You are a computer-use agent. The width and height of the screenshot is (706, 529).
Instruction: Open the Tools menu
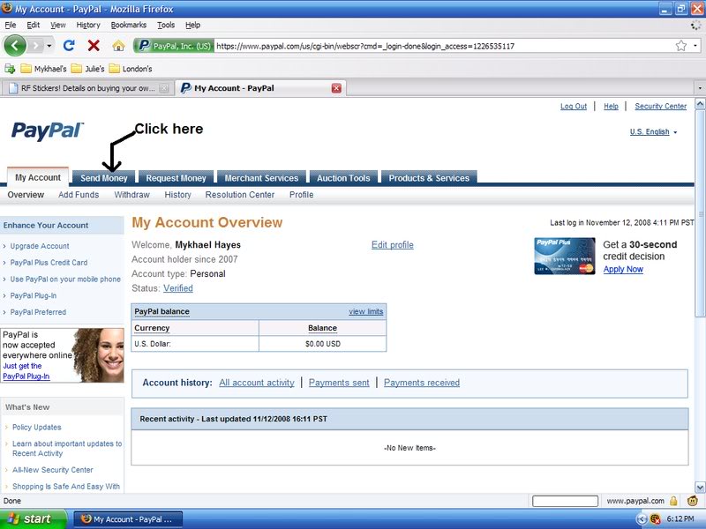point(166,26)
